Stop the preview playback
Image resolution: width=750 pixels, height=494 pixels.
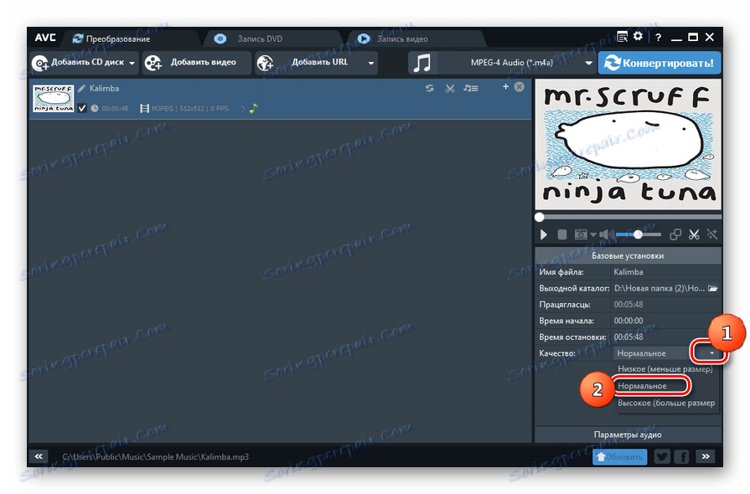562,234
